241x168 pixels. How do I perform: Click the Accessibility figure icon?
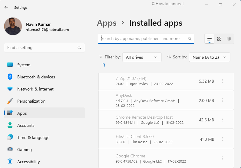pyautogui.click(x=10, y=161)
